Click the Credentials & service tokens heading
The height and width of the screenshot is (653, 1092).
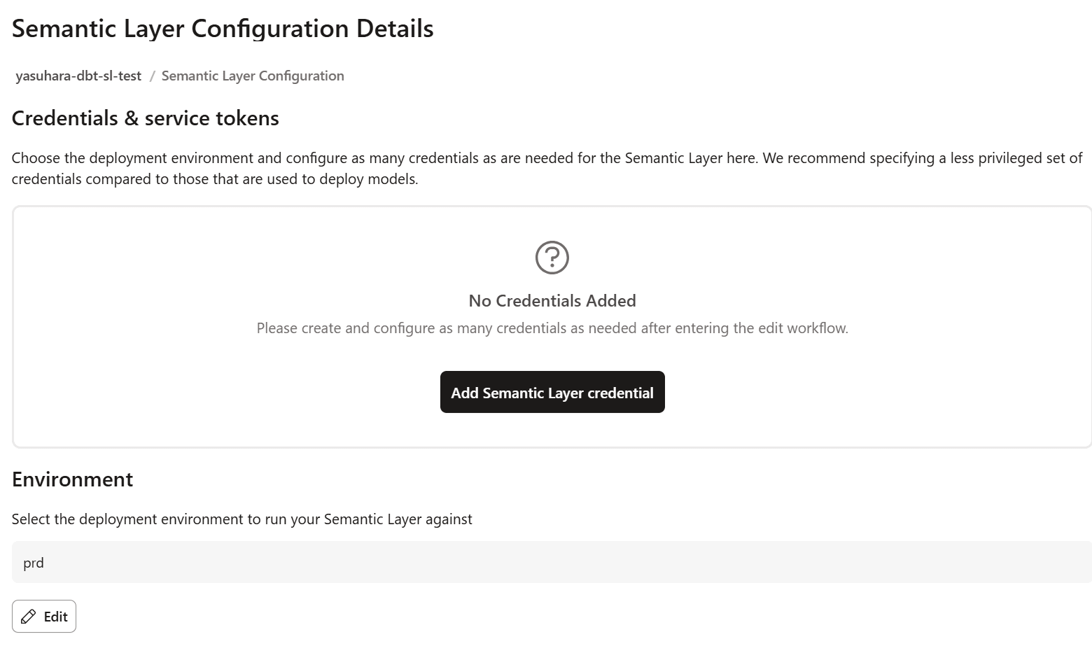(x=145, y=118)
